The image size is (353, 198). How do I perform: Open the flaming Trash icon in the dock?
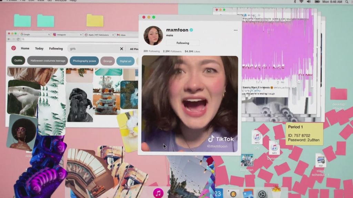pyautogui.click(x=276, y=192)
